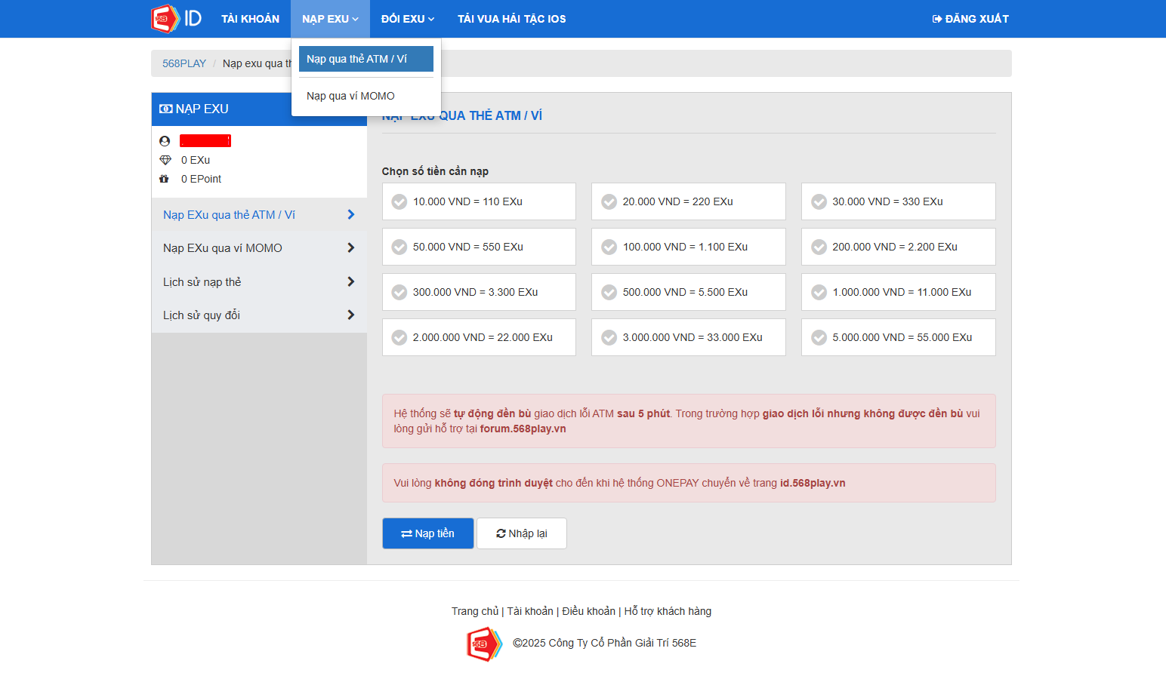Select 5.000.000 VND = 55.000 EXu
The height and width of the screenshot is (676, 1166).
(899, 337)
